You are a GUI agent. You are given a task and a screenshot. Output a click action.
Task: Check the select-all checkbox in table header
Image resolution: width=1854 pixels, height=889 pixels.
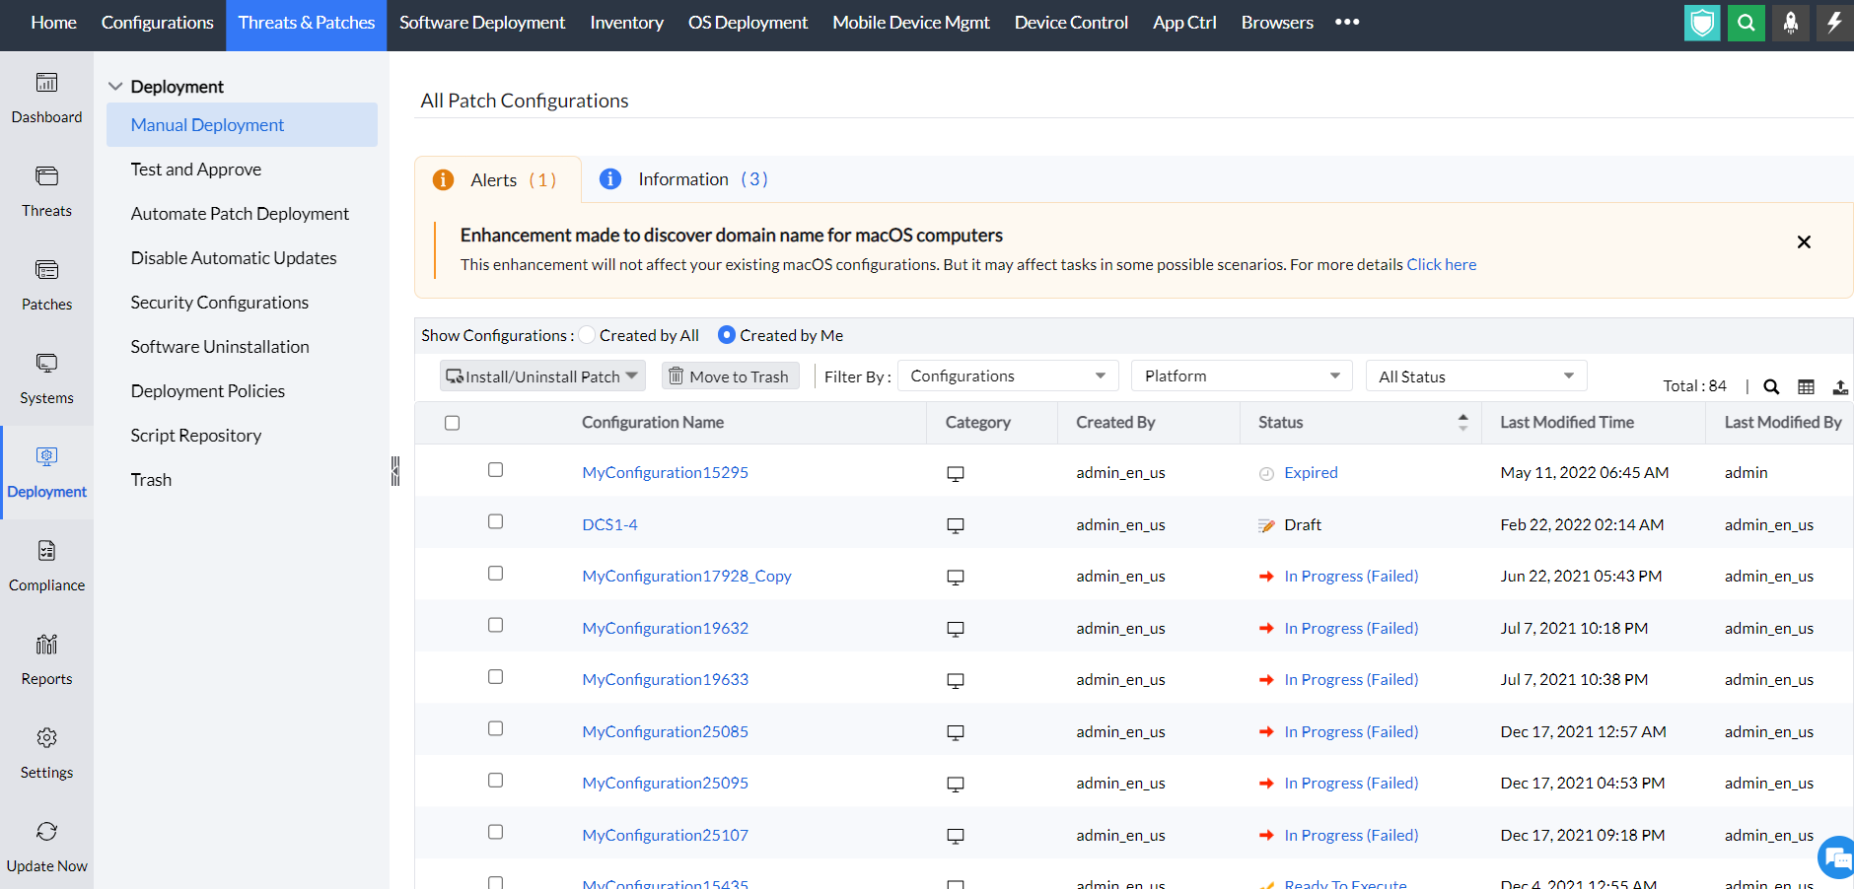[x=452, y=423]
